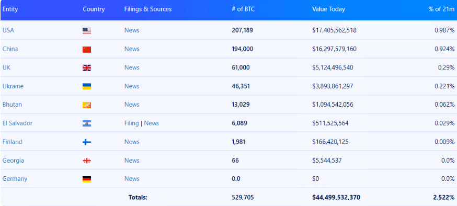
Task: Select the 1,981 BTC cell
Action: (x=238, y=142)
